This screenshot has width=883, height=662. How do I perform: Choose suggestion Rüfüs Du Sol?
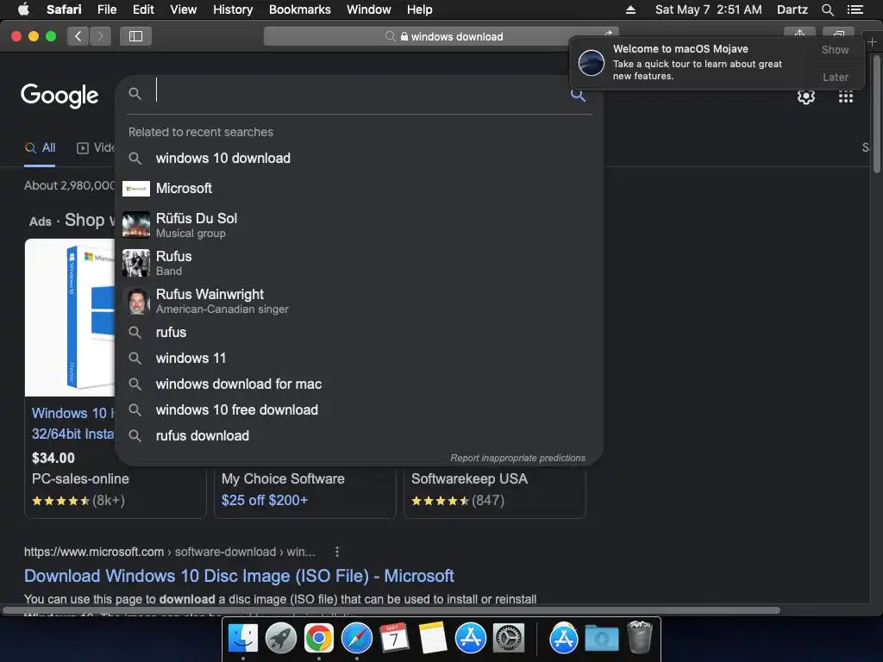[359, 225]
